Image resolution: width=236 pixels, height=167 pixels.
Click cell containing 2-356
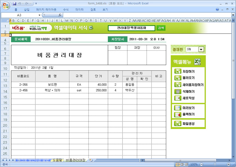click(23, 85)
